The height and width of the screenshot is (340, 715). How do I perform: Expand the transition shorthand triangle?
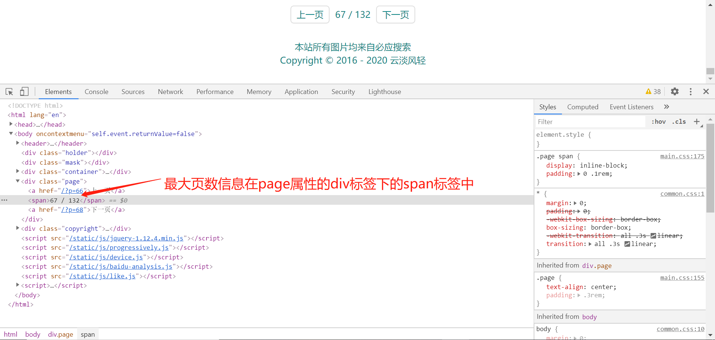pyautogui.click(x=590, y=244)
